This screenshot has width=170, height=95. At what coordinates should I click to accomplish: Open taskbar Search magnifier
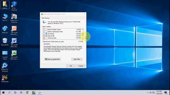pos(9,93)
